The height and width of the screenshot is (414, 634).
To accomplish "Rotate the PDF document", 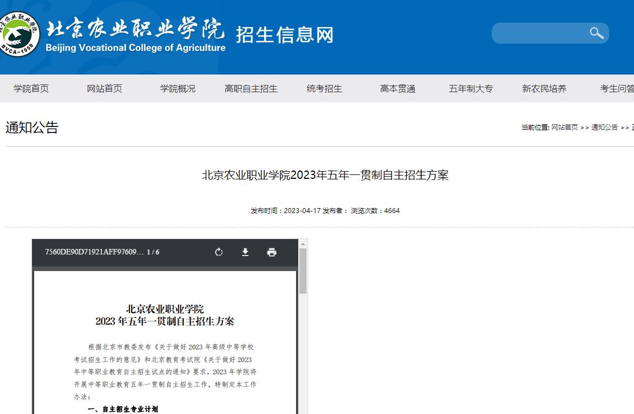I will coord(219,252).
